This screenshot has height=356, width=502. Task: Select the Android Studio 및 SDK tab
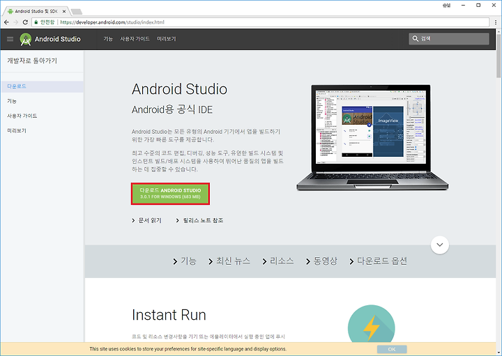click(36, 11)
